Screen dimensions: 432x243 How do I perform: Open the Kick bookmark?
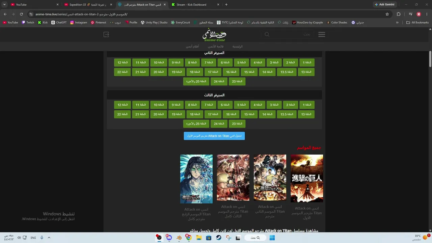click(43, 23)
